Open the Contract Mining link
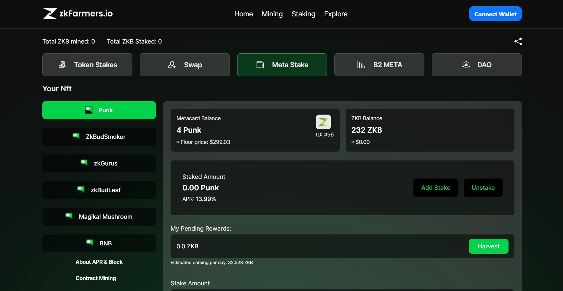This screenshot has height=291, width=563. point(96,278)
